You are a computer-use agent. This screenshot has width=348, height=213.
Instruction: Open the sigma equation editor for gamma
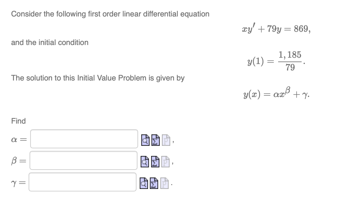point(154,183)
